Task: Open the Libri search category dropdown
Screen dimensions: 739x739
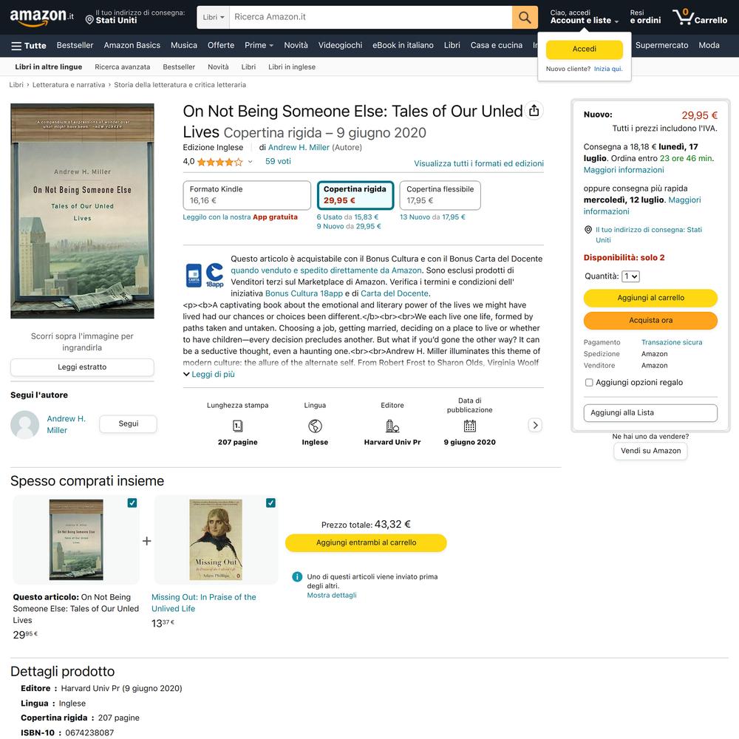Action: (x=214, y=17)
